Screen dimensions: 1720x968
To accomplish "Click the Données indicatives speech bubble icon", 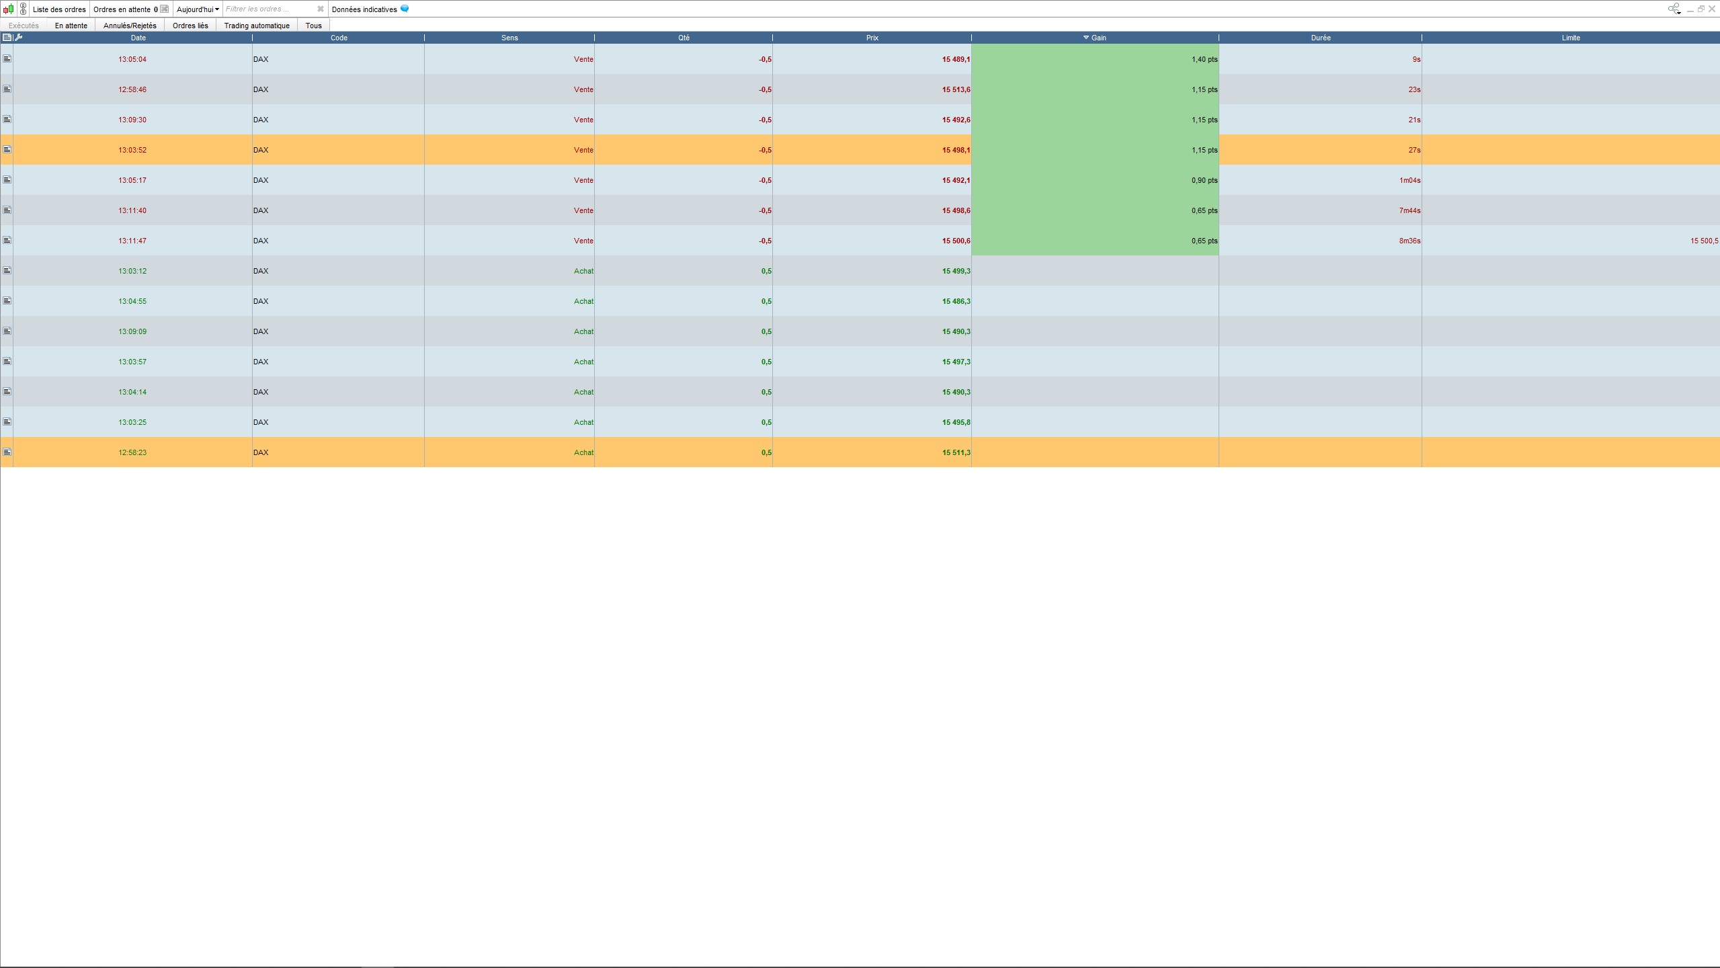I will click(405, 9).
